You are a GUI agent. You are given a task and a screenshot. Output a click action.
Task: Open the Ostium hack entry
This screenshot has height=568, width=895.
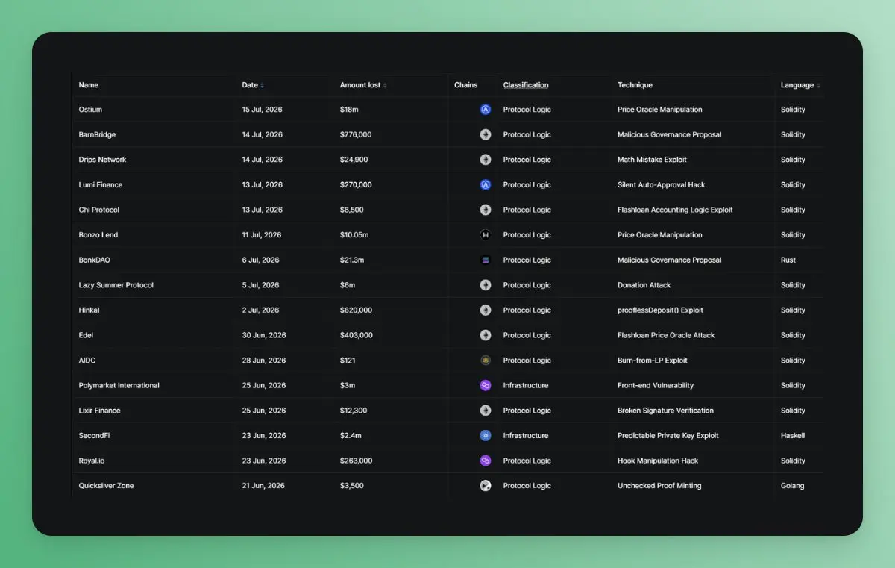90,110
